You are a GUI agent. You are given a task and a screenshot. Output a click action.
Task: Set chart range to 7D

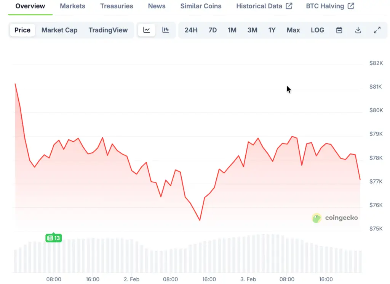click(x=213, y=30)
